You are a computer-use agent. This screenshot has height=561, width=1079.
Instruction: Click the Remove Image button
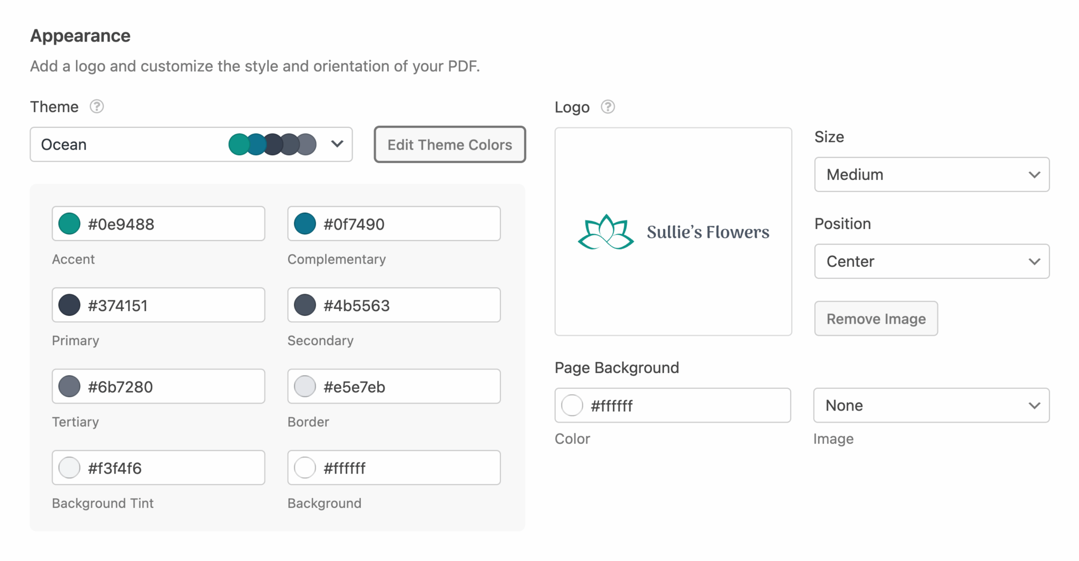(876, 318)
